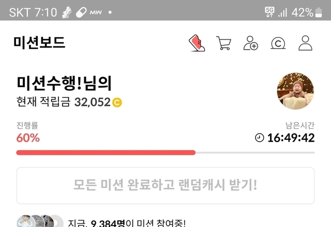This screenshot has height=227, width=331.
Task: Tap the gold coin beside 32,052
Action: [117, 103]
